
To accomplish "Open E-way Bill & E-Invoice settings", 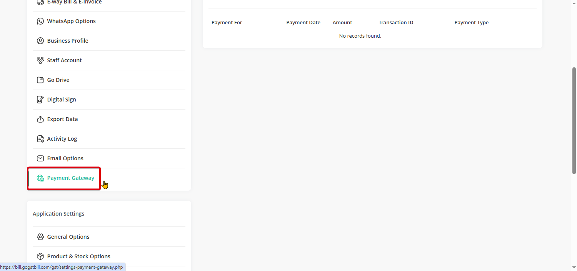I will point(74,2).
